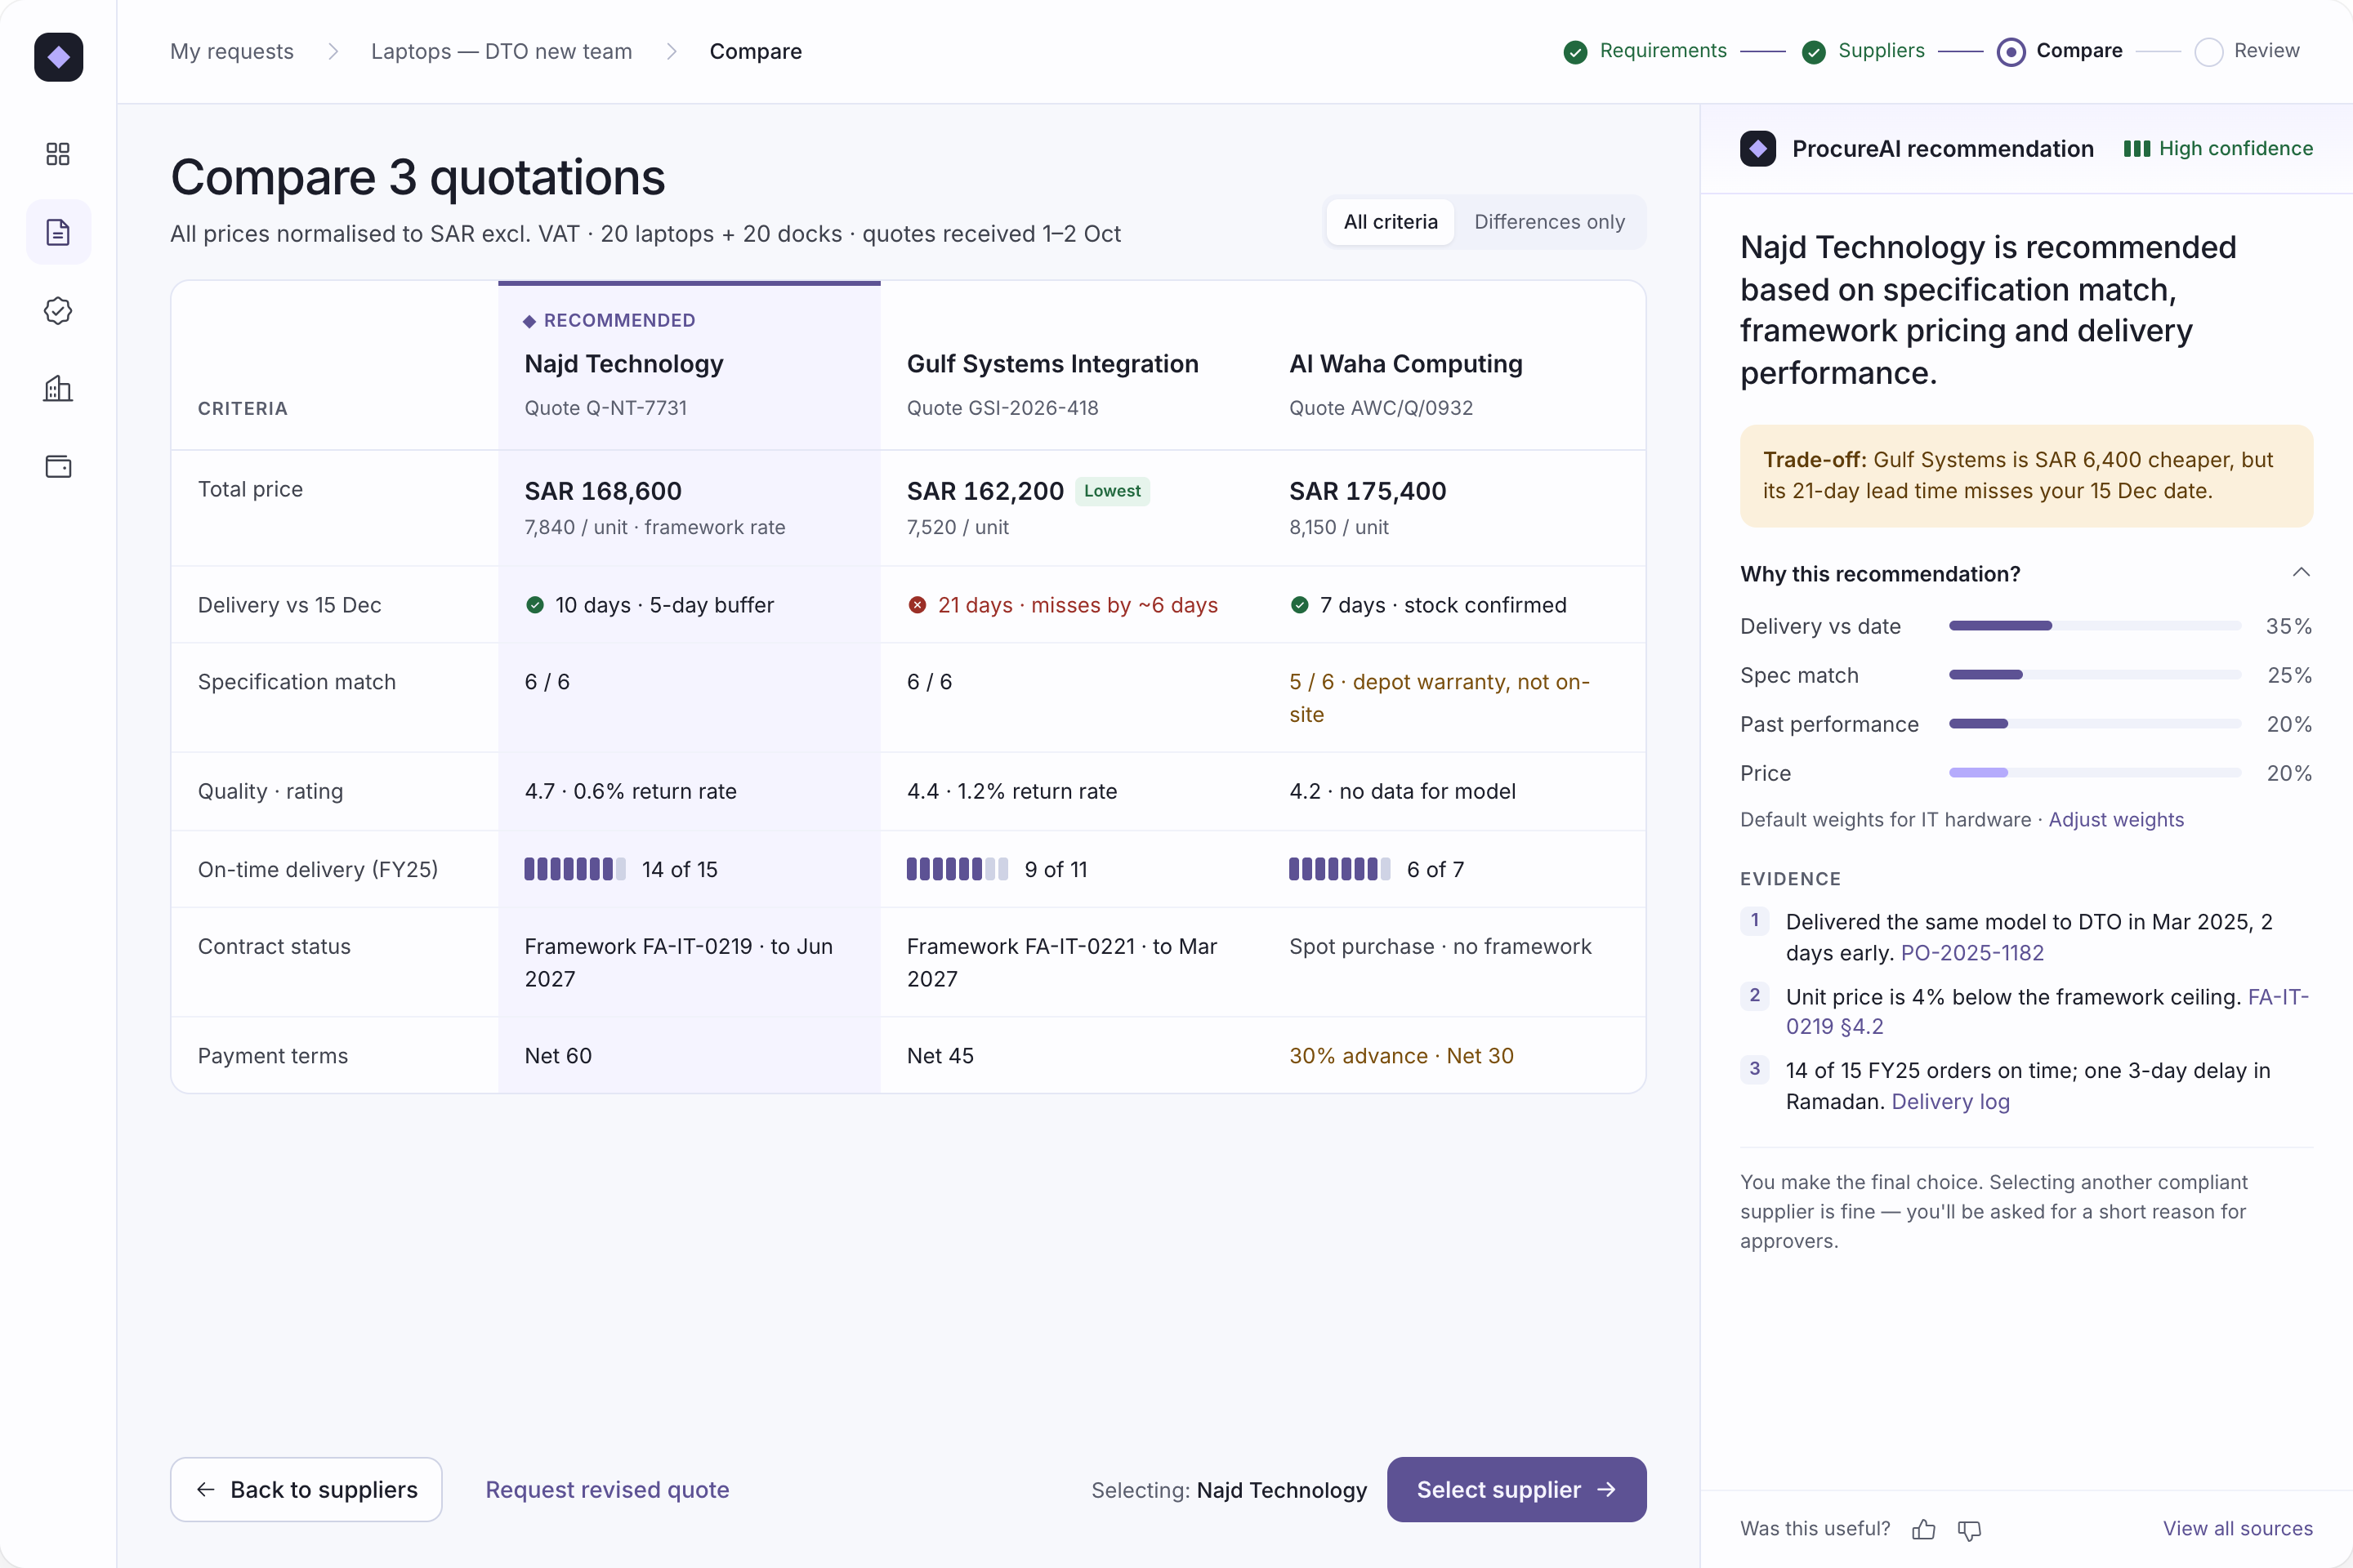Viewport: 2353px width, 1568px height.
Task: Click '30% advance · Net 30' payment terms
Action: 1400,1056
